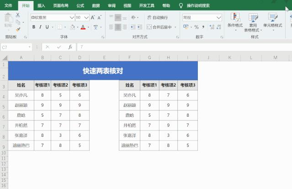The height and width of the screenshot is (189, 292).
Task: Switch to the Insert (插入) tab
Action: point(41,5)
